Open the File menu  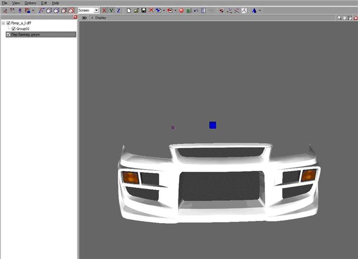point(4,3)
